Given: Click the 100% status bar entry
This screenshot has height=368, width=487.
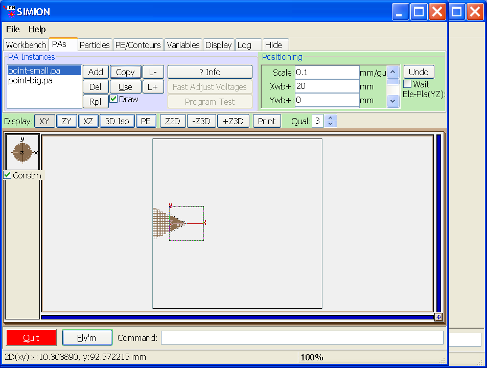Looking at the screenshot, I should (312, 357).
